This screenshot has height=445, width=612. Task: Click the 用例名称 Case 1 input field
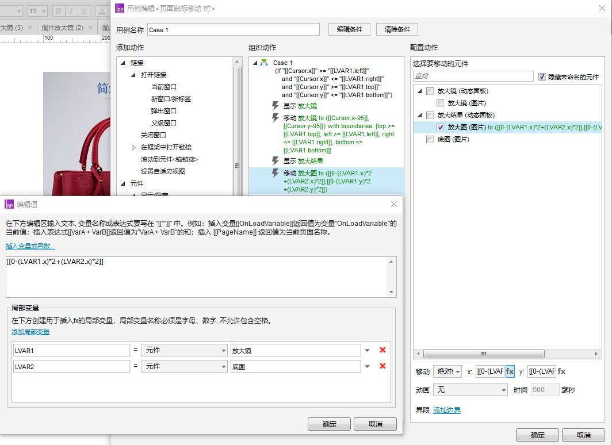[x=233, y=30]
